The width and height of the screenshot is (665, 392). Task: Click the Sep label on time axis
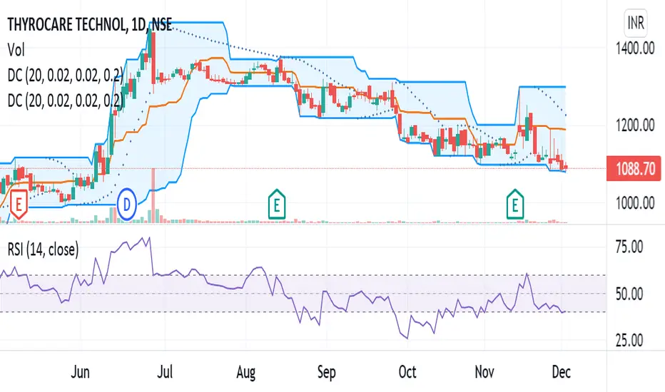click(x=326, y=372)
